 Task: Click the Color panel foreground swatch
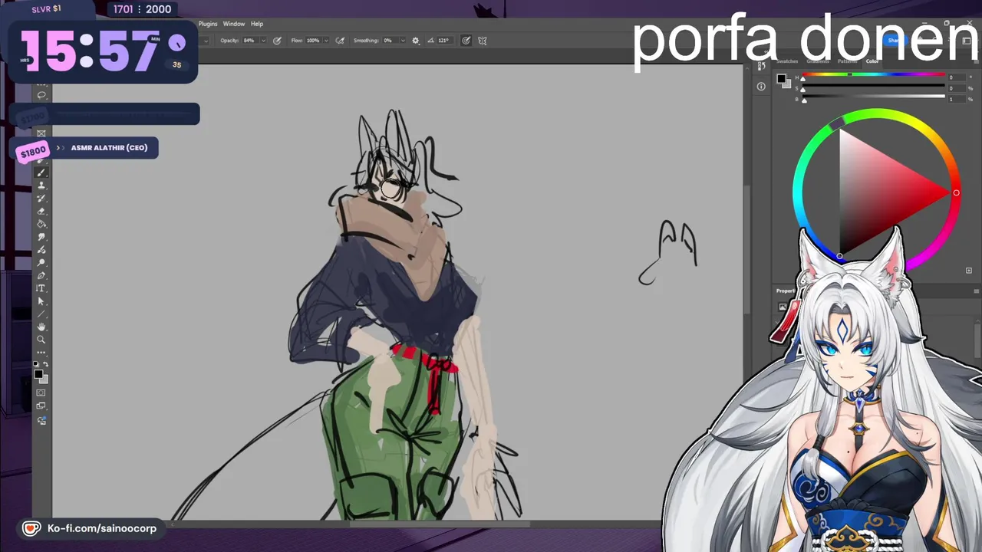(781, 78)
